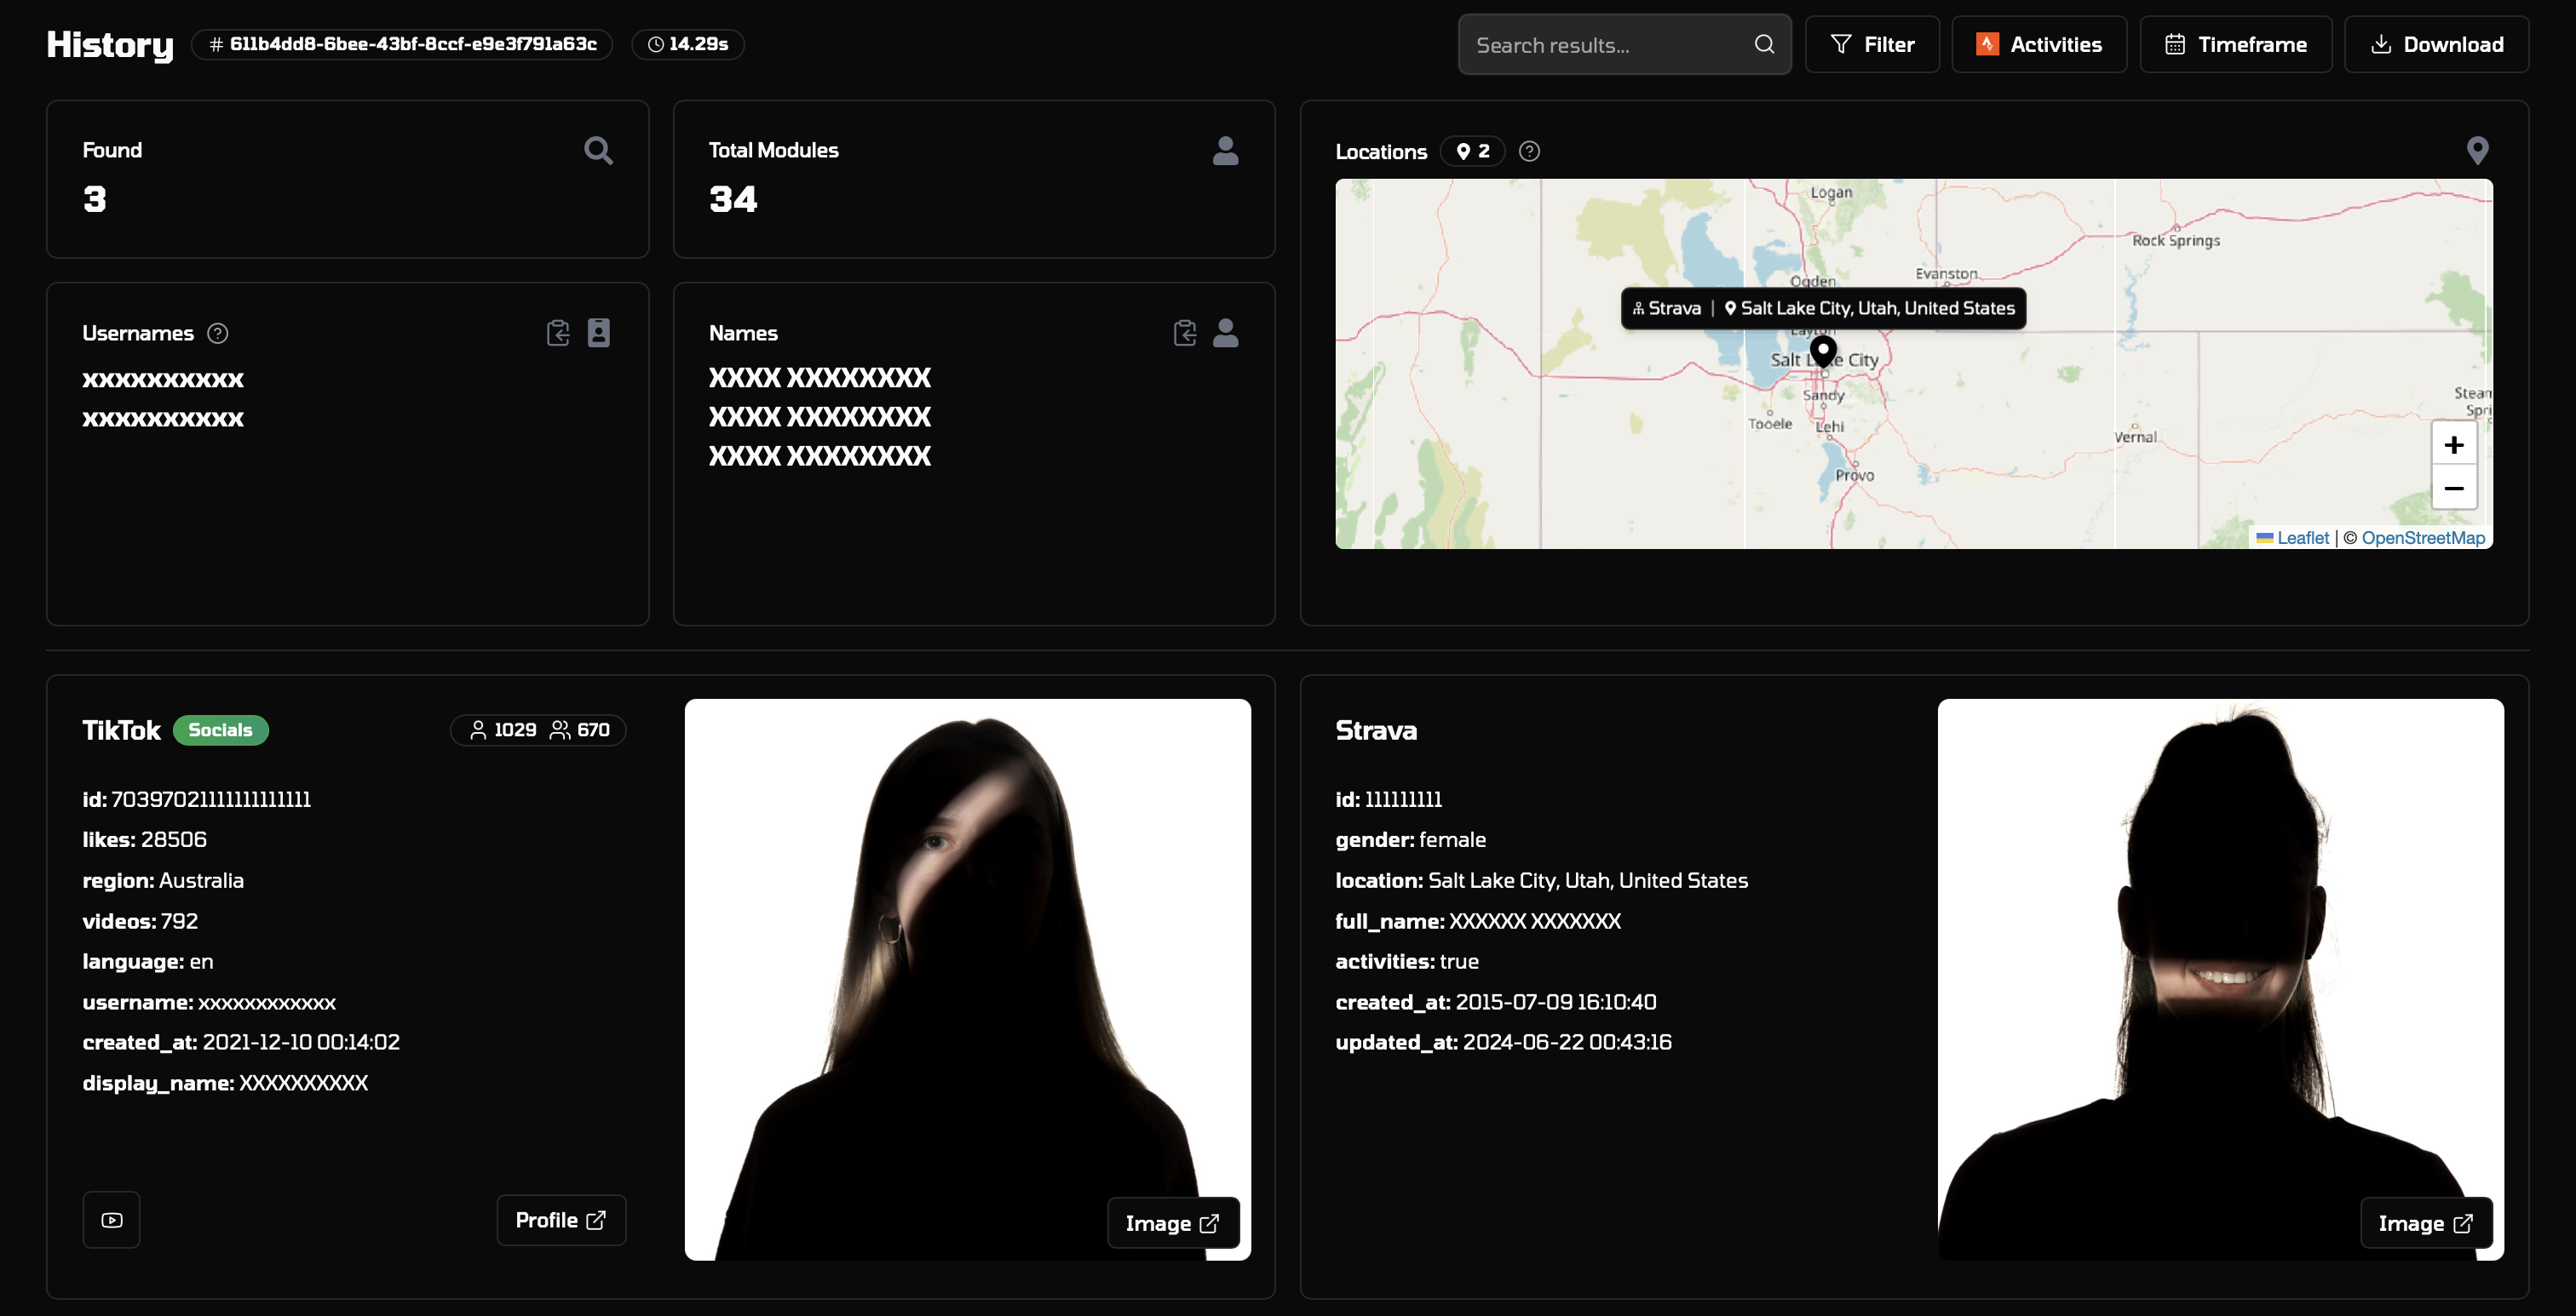This screenshot has height=1316, width=2576.
Task: Open Locations help question icon
Action: 1529,151
